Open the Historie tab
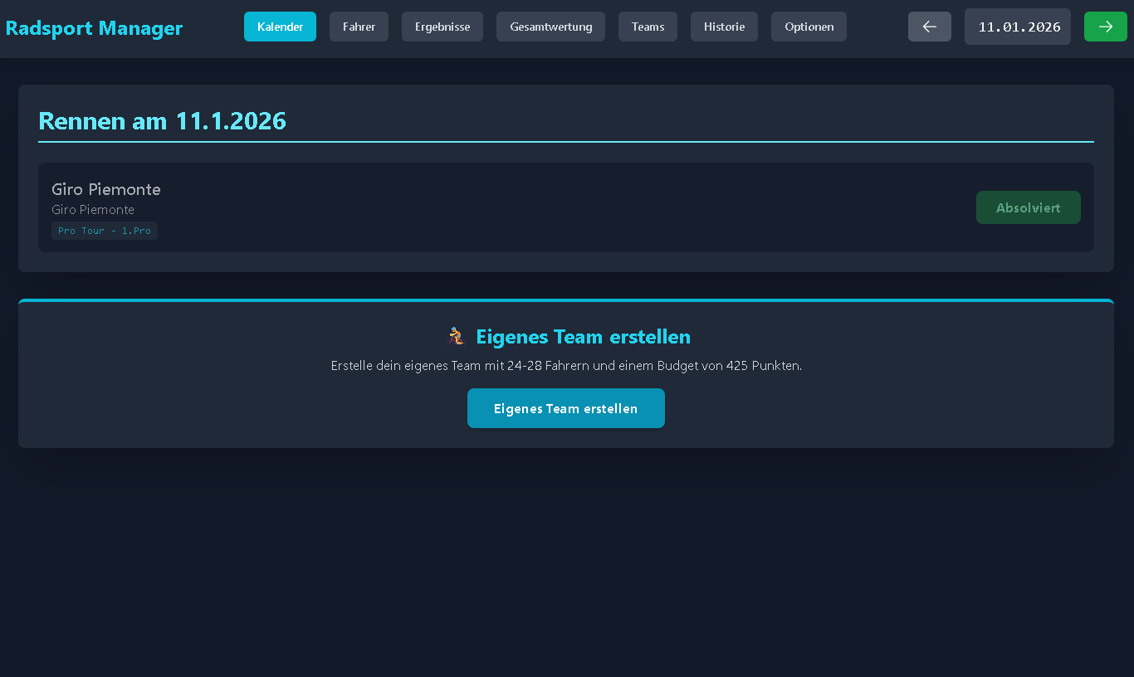1134x677 pixels. [x=724, y=27]
